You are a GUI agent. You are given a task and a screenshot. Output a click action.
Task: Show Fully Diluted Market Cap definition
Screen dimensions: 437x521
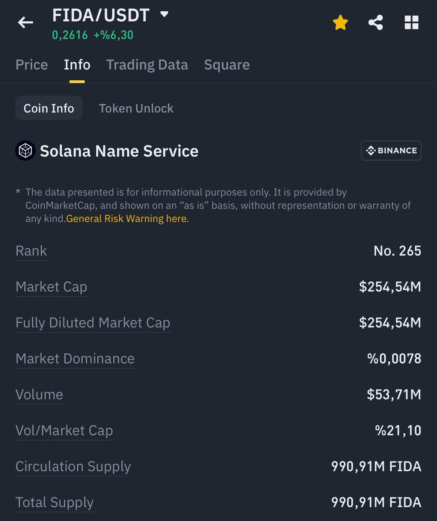click(x=93, y=323)
